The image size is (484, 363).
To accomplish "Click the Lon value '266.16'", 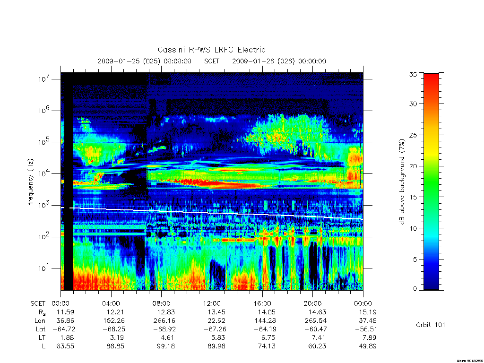I will (x=164, y=320).
